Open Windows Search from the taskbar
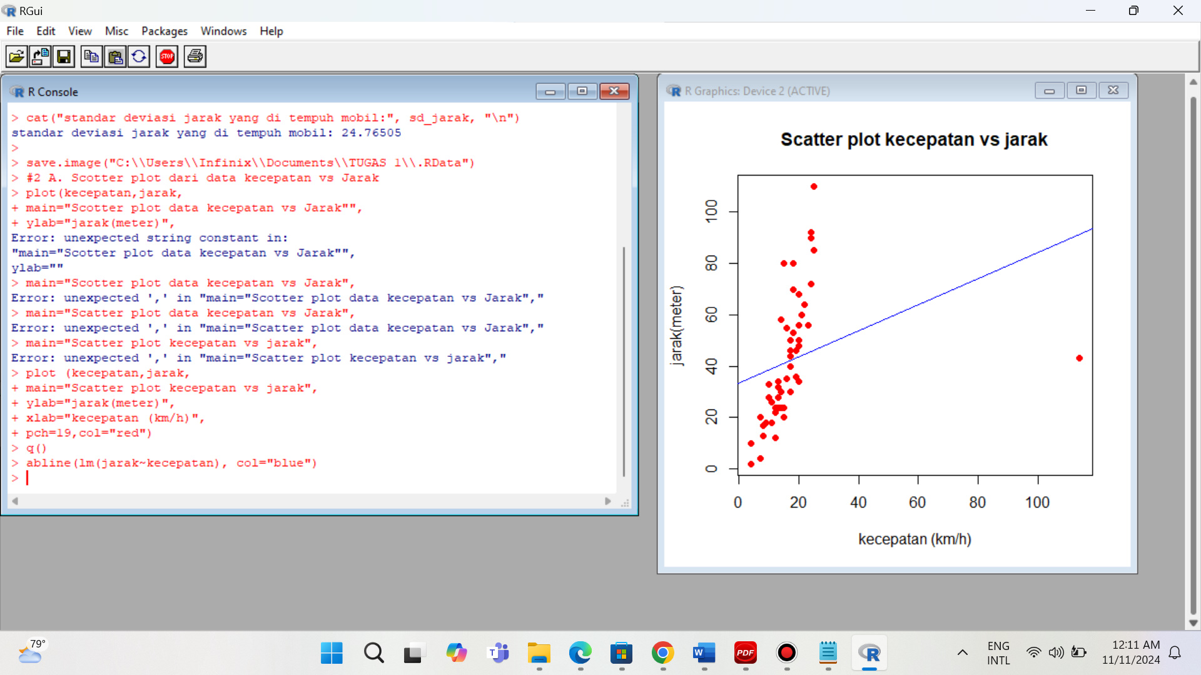1201x675 pixels. 373,653
